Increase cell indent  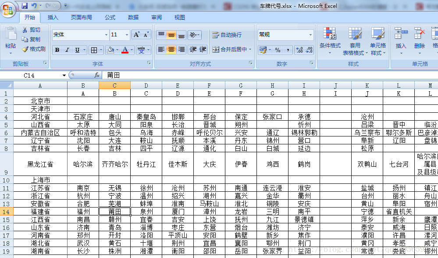[203, 50]
